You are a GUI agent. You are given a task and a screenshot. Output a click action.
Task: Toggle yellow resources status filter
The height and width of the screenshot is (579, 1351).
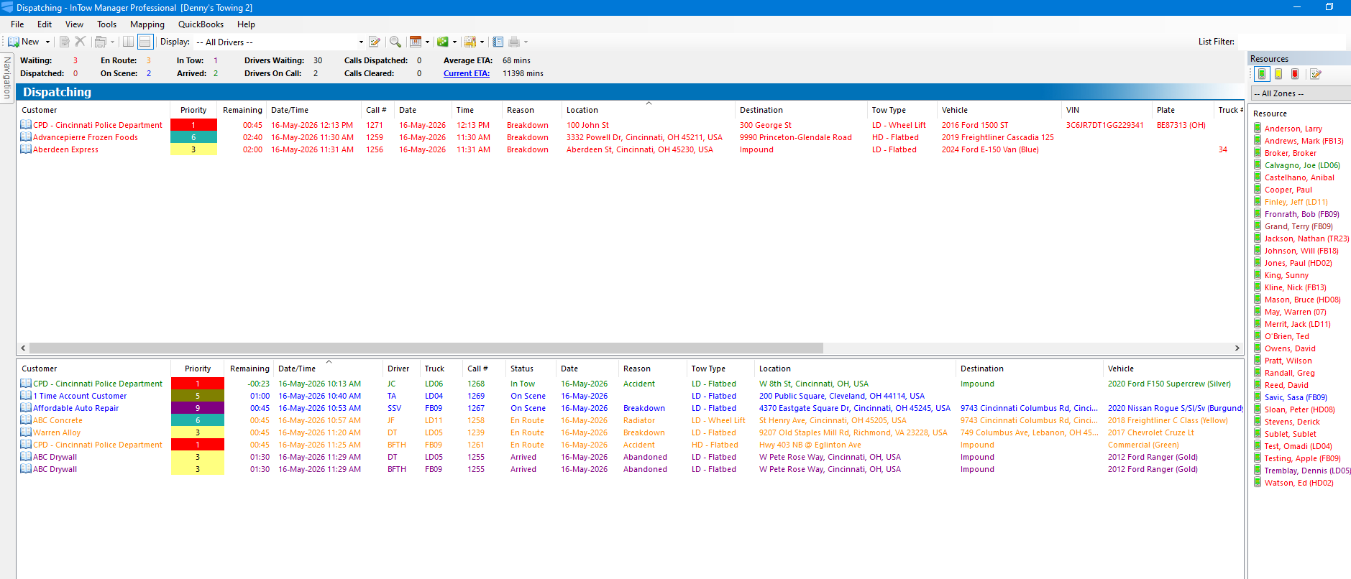click(x=1278, y=74)
